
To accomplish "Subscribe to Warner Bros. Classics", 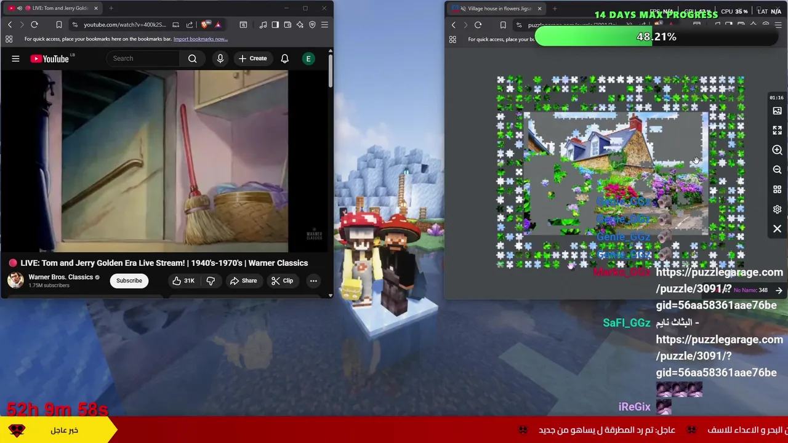I will (x=129, y=281).
